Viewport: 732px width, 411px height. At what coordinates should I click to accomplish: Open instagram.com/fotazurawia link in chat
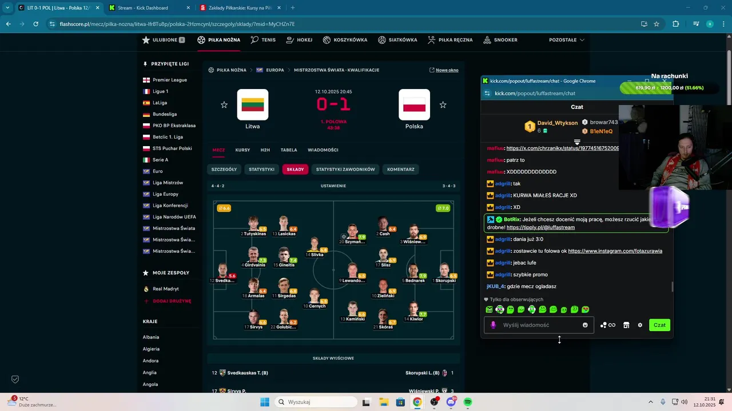pyautogui.click(x=615, y=251)
